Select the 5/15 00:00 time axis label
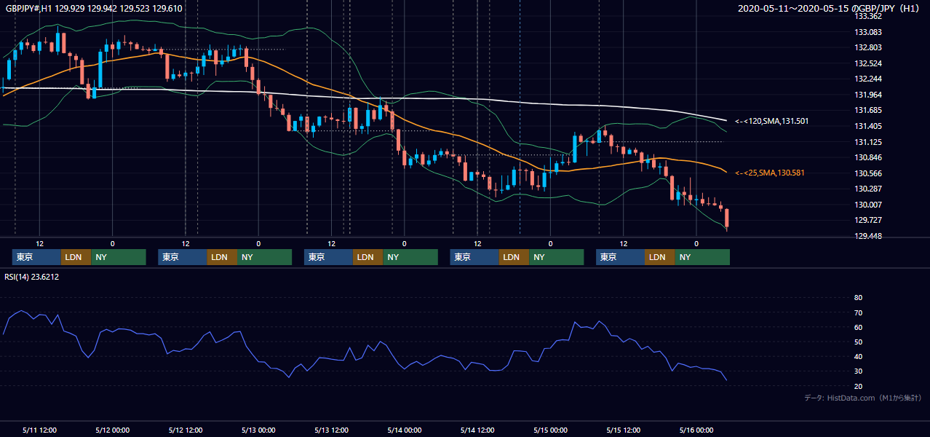Screen dimensions: 930x437 [550, 430]
